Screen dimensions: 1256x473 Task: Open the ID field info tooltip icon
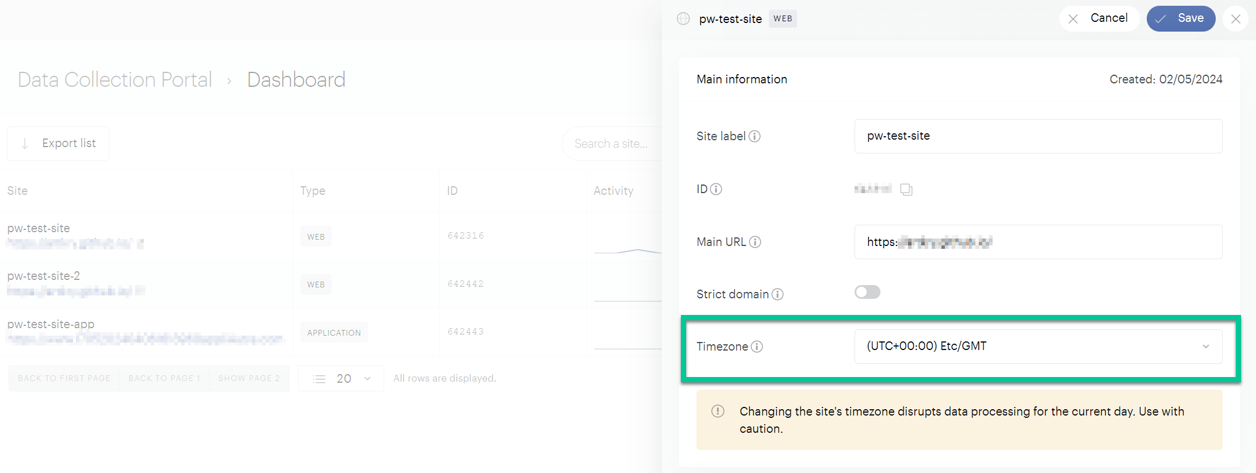(x=716, y=189)
